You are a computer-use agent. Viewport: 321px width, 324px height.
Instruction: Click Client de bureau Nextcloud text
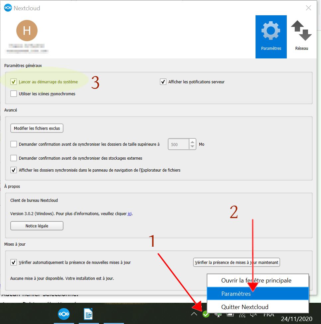(34, 200)
